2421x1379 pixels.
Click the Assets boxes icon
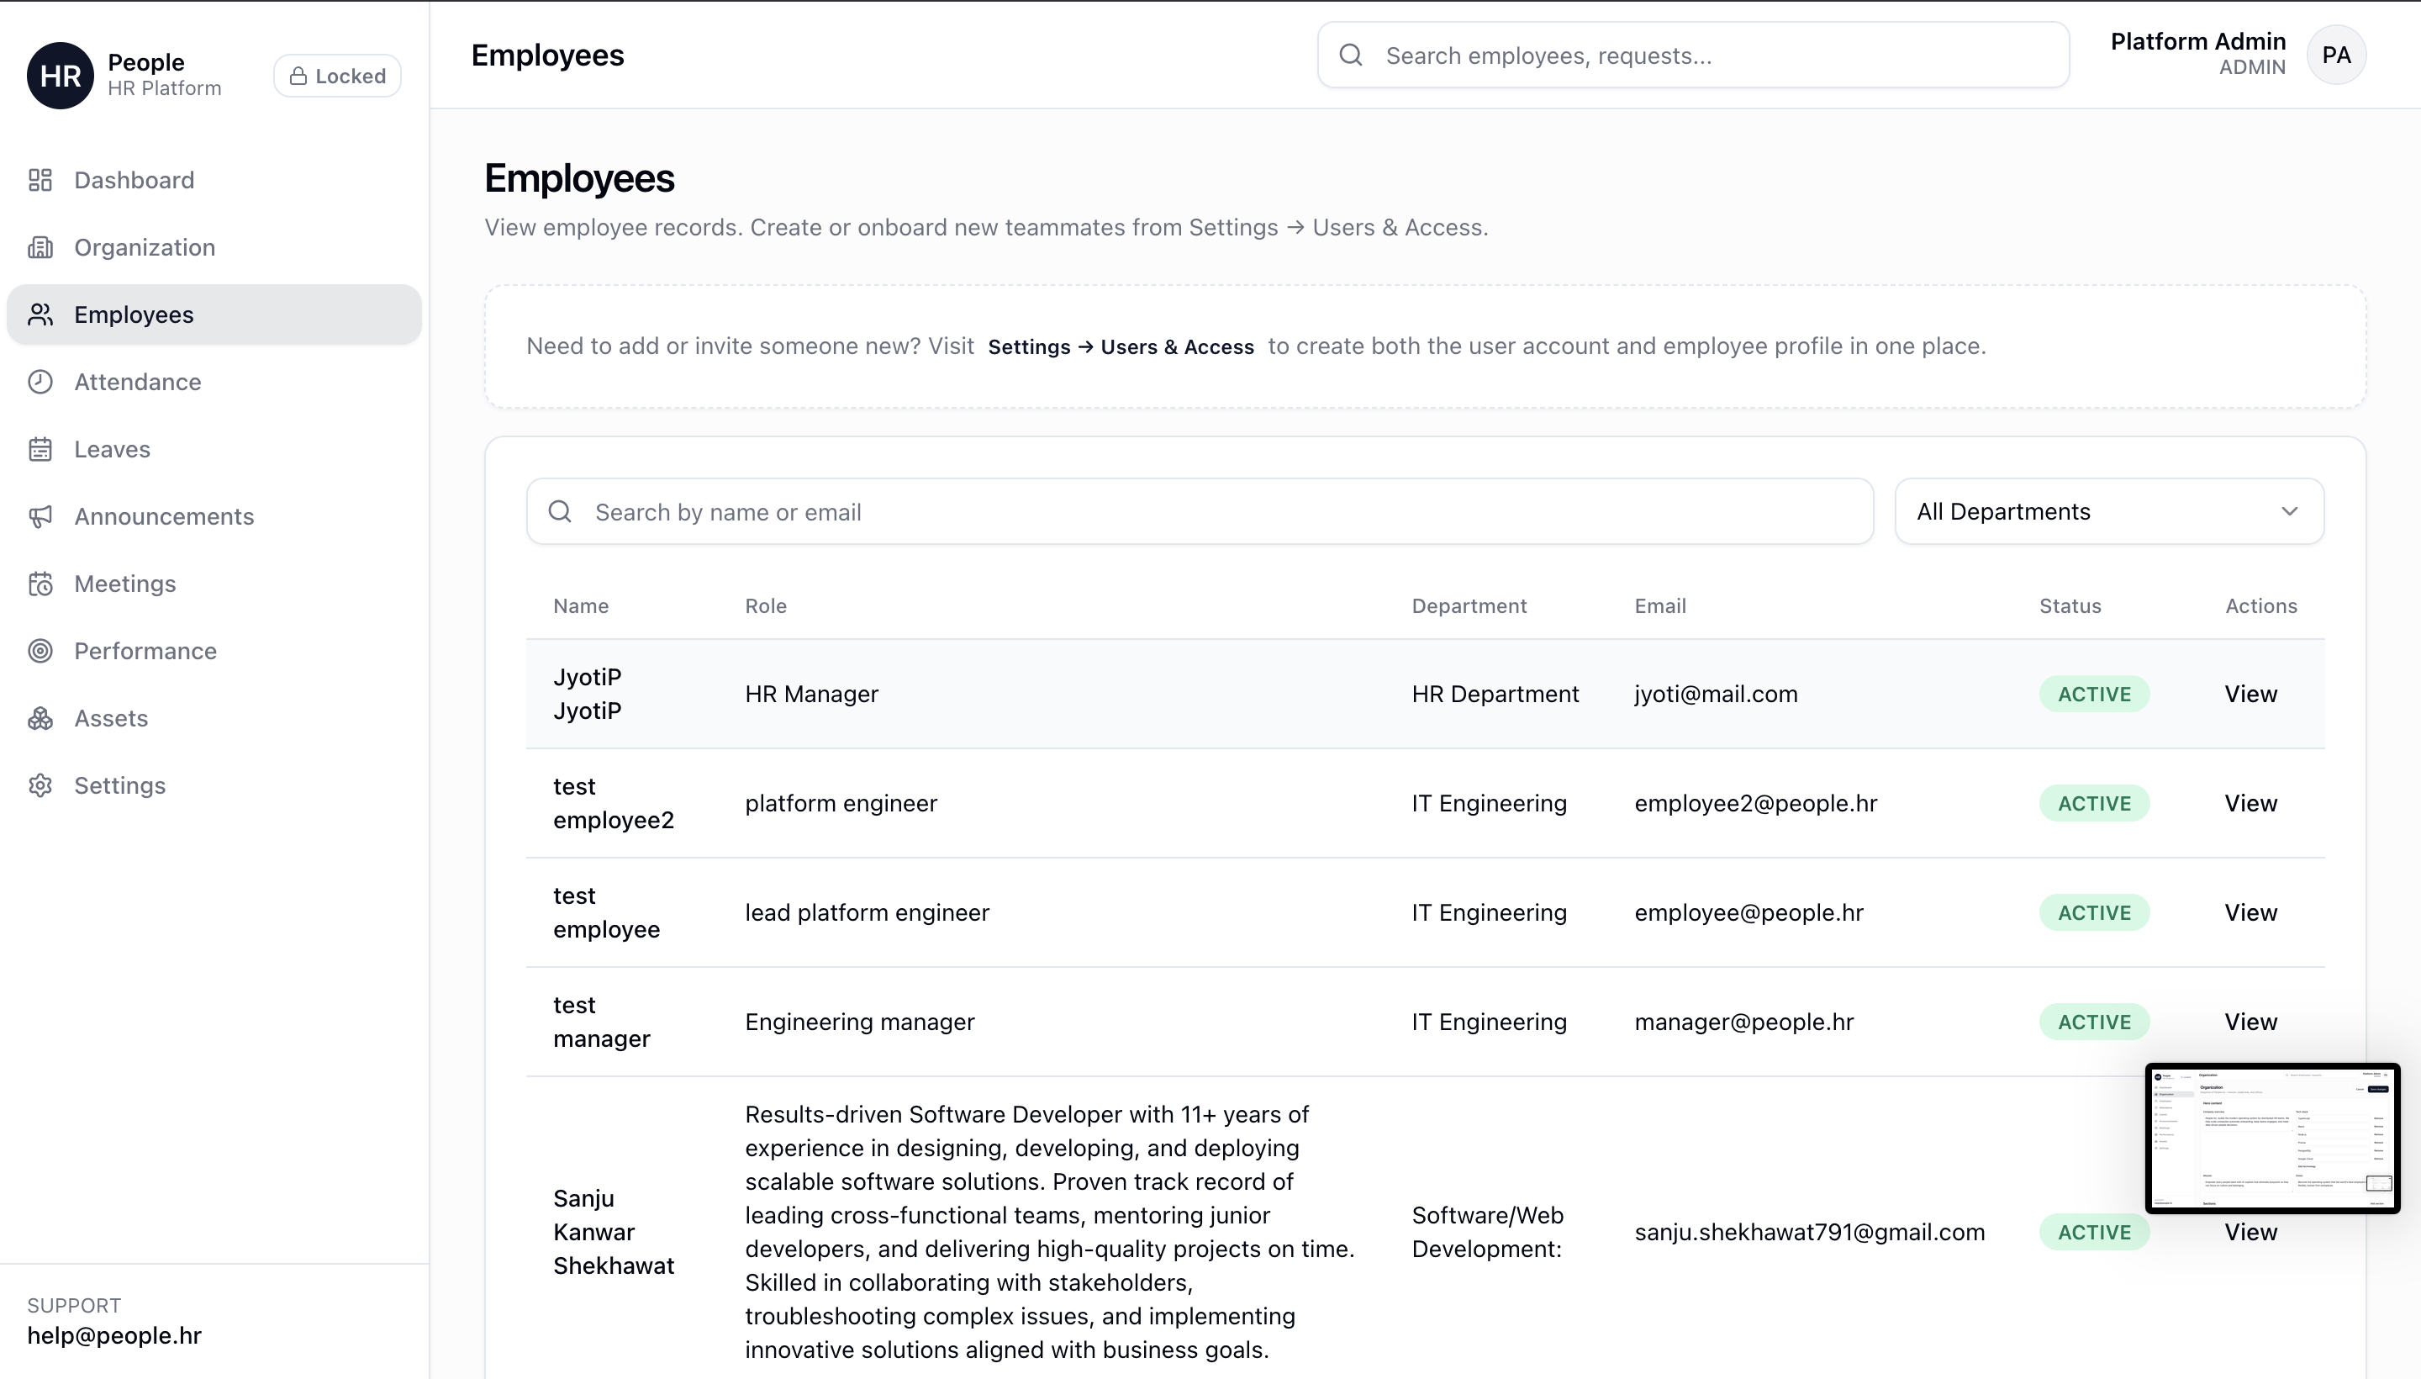pos(40,718)
